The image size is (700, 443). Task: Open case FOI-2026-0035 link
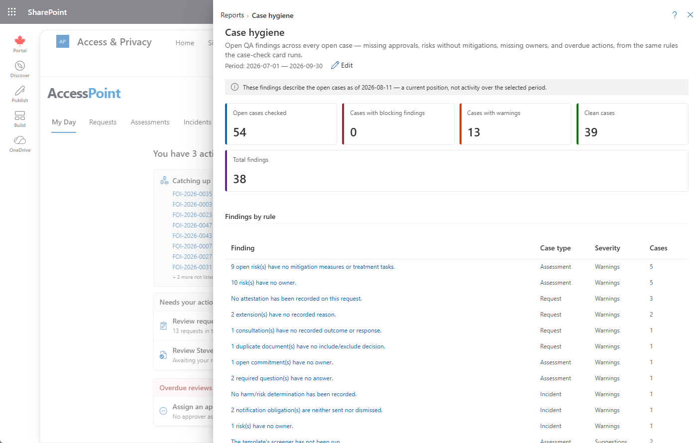(x=192, y=194)
